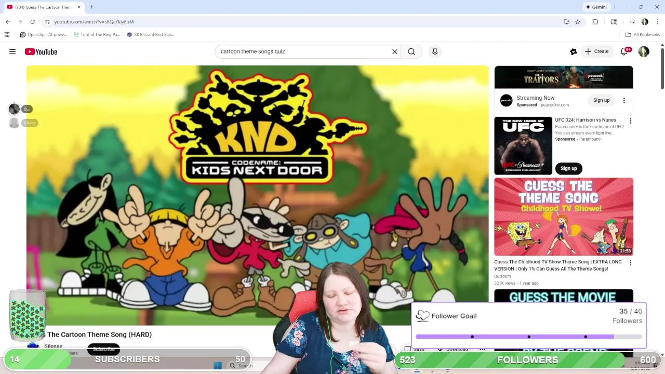The height and width of the screenshot is (374, 665).
Task: Open options for Childhood TV Show video
Action: coord(631,263)
